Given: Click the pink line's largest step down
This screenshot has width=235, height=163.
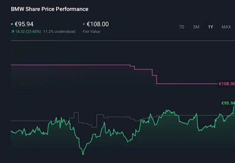Looking at the screenshot, I should click(157, 80).
